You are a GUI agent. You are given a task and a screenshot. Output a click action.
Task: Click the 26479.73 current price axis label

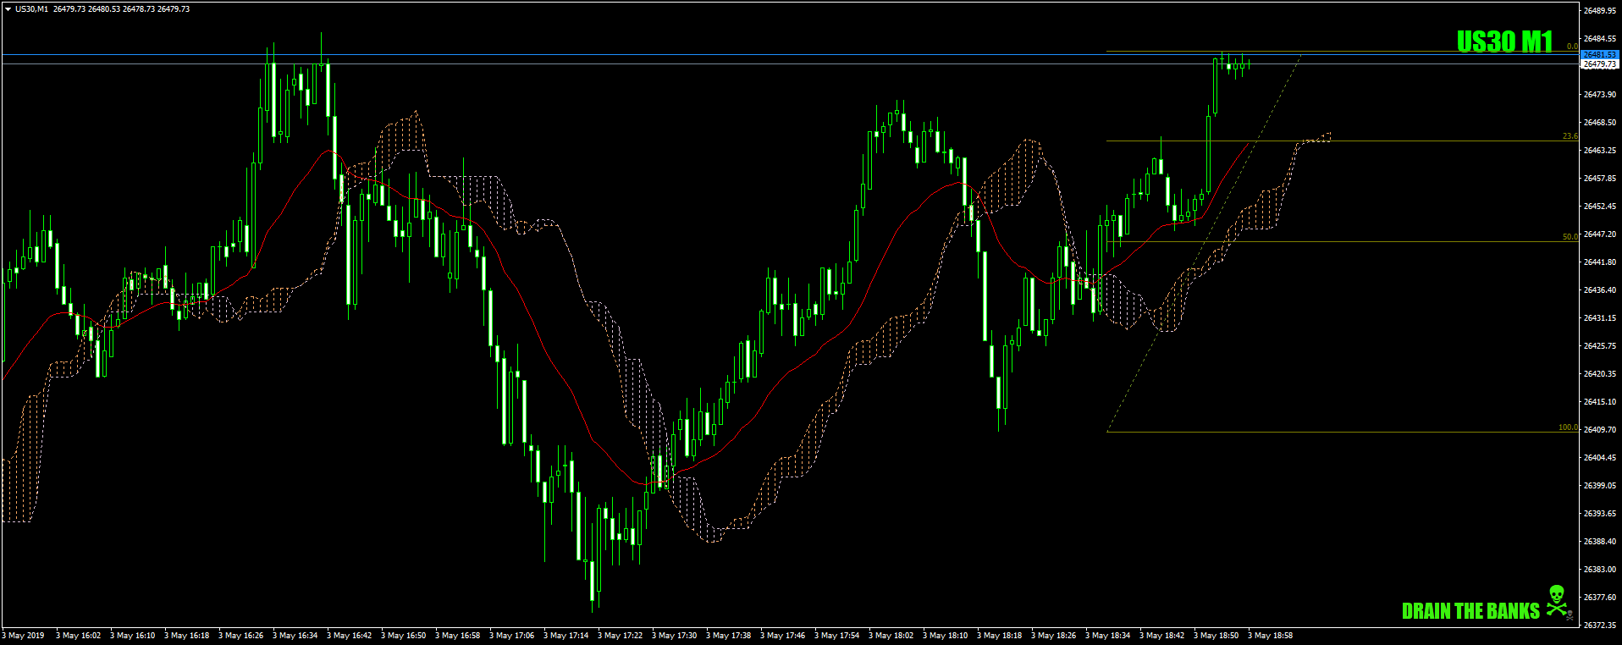(x=1599, y=64)
